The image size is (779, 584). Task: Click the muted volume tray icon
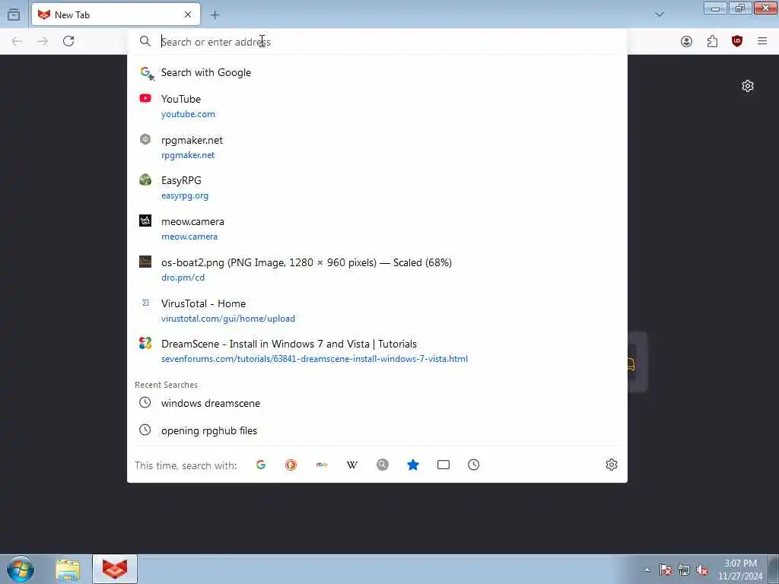[702, 570]
